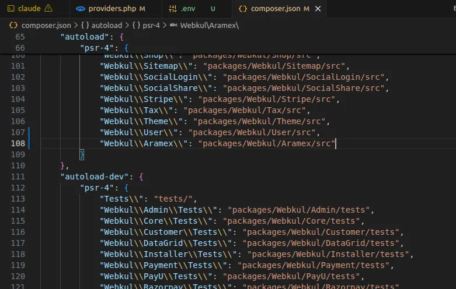Screen dimensions: 456x289
Task: Click composer.json in the breadcrumb
Action: point(46,25)
